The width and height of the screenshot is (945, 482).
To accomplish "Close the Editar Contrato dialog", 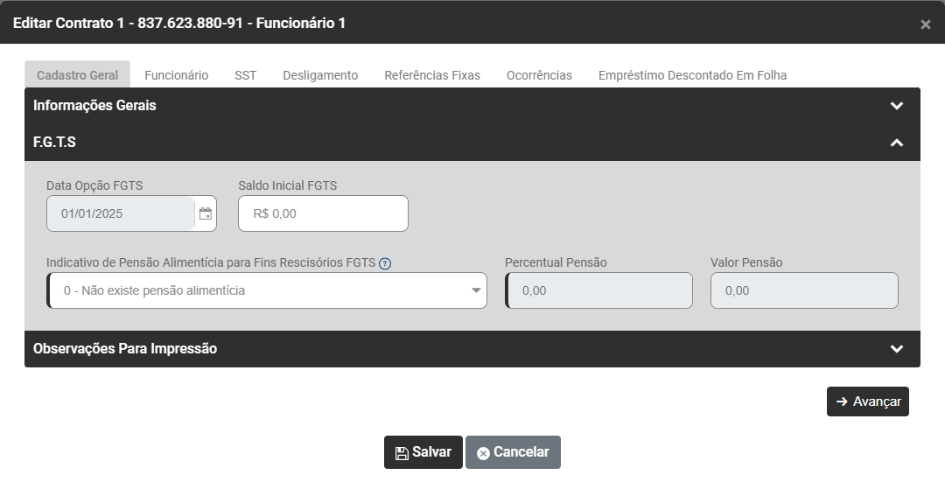I will coord(925,24).
